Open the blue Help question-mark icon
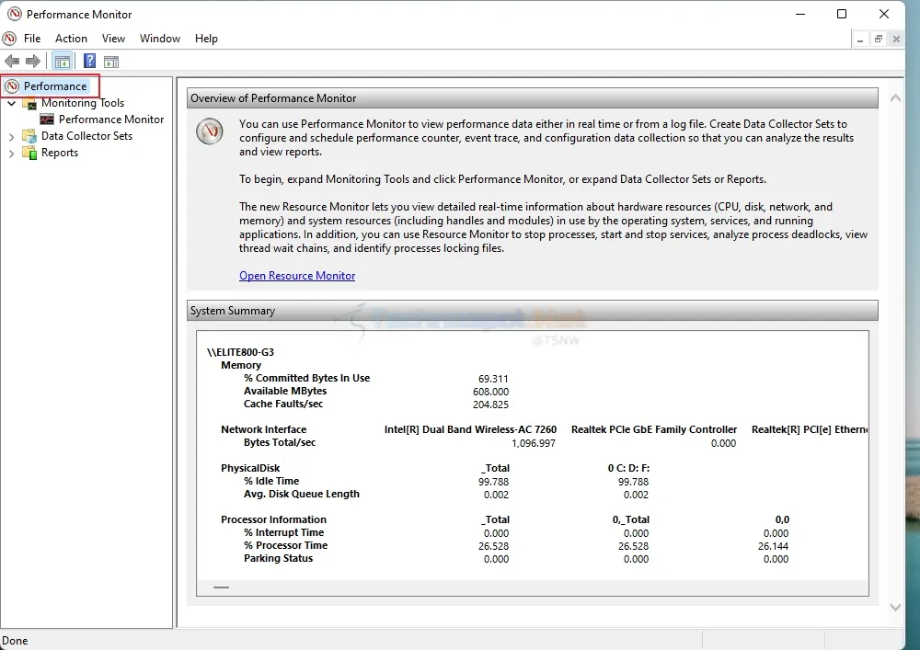The width and height of the screenshot is (920, 650). point(89,61)
